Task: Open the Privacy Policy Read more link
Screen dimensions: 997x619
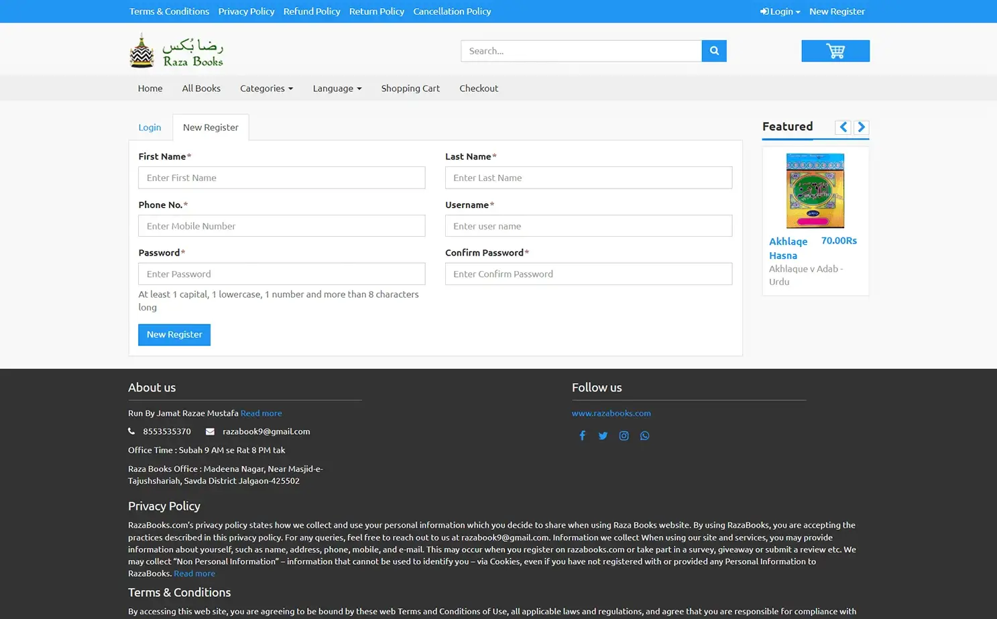Action: 194,573
